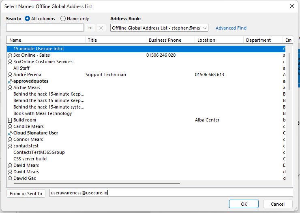Click the search go arrow button

pos(90,28)
